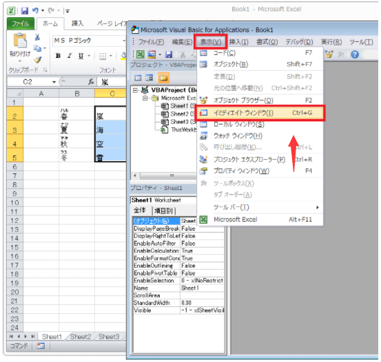Choose Microsoft Excel Alt+F11 menu entry
The height and width of the screenshot is (362, 381).
click(x=260, y=220)
